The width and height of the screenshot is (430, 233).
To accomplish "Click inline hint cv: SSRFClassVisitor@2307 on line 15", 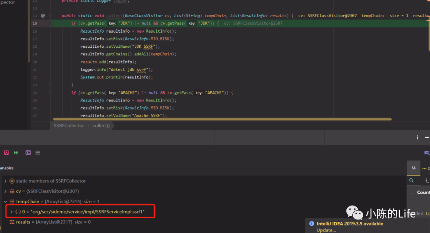I will coord(253,23).
